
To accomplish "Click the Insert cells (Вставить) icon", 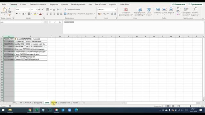I will (x=158, y=9).
